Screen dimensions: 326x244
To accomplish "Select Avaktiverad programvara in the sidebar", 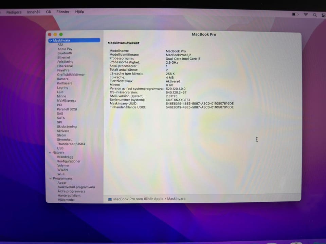I will (76, 187).
